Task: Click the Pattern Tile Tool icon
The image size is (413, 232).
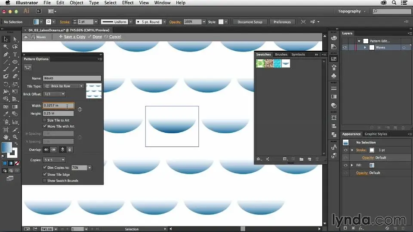Action: (x=28, y=67)
